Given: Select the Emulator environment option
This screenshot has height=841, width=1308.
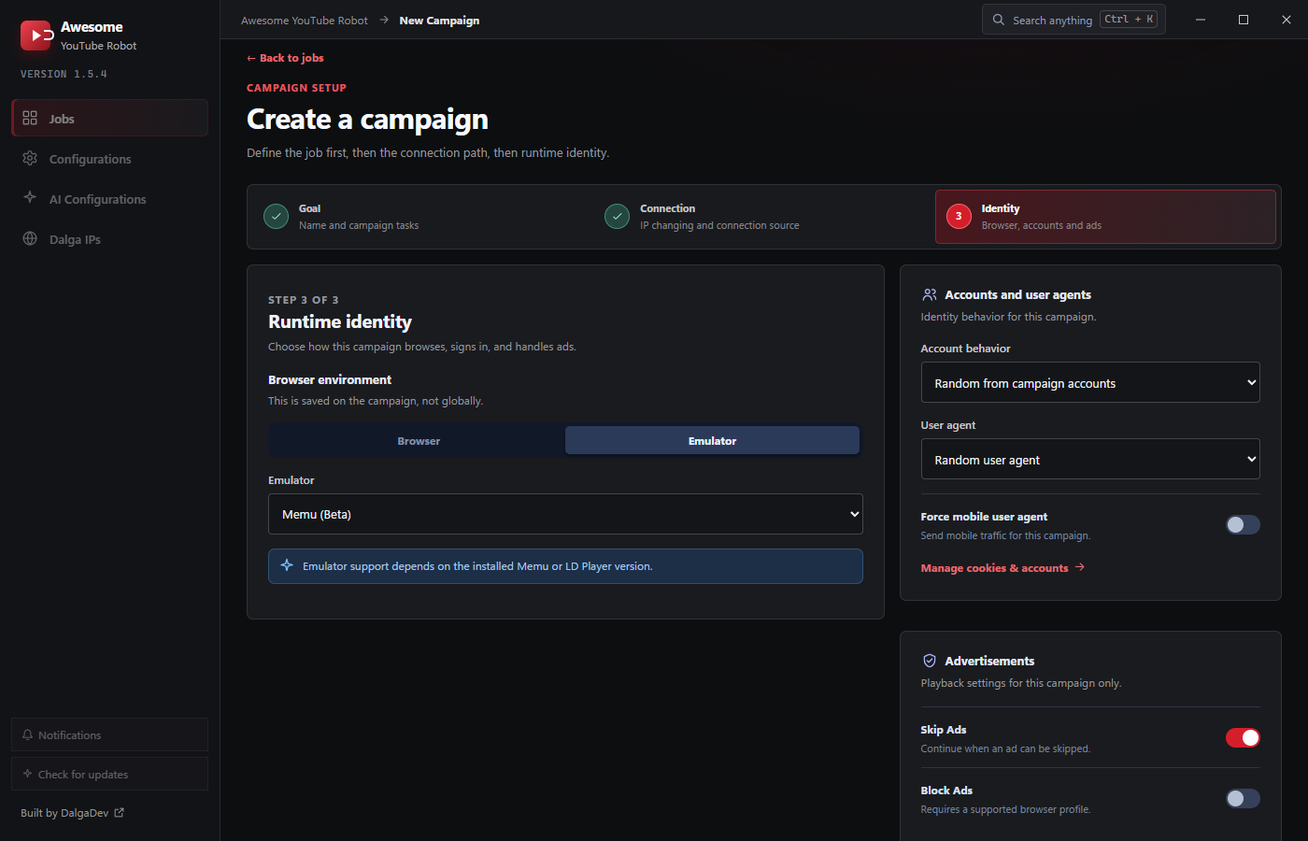Looking at the screenshot, I should [712, 441].
